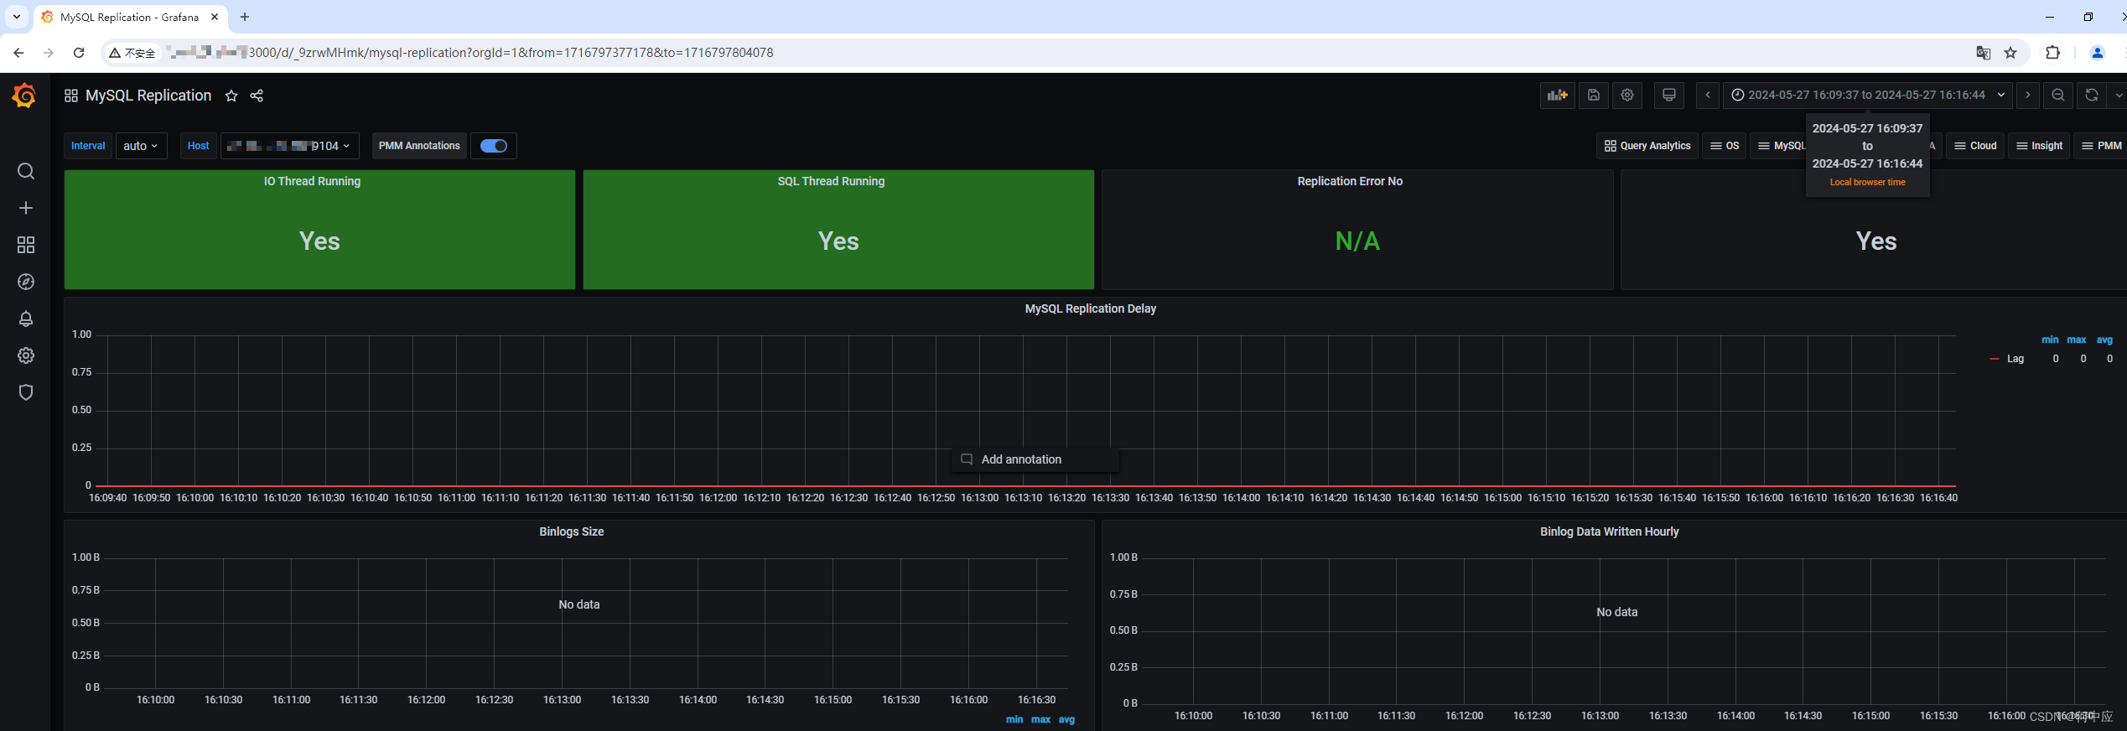Open a new browser tab

(245, 17)
